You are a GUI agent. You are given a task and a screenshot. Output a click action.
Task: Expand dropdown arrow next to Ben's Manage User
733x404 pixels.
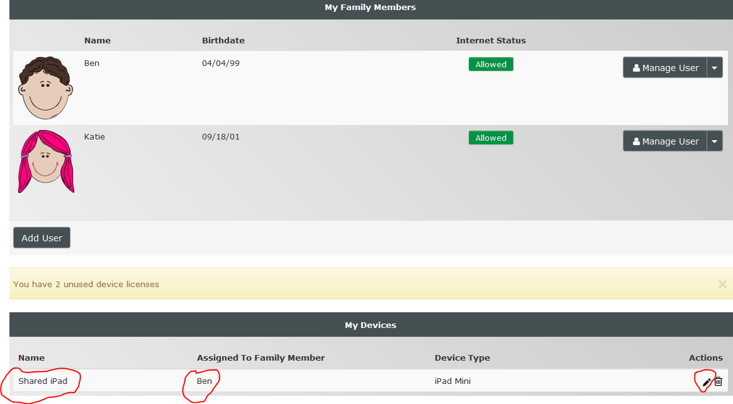point(715,68)
